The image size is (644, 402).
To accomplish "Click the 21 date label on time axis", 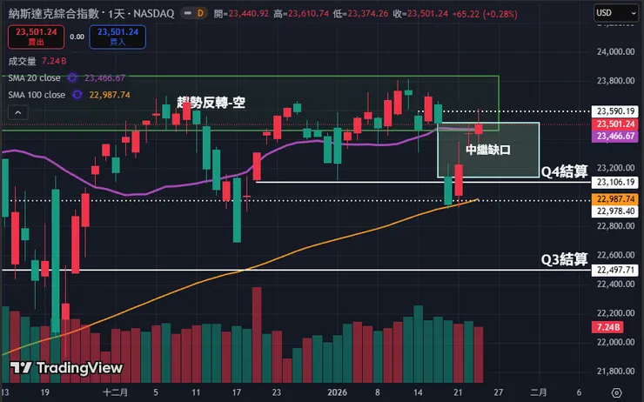I will 458,392.
